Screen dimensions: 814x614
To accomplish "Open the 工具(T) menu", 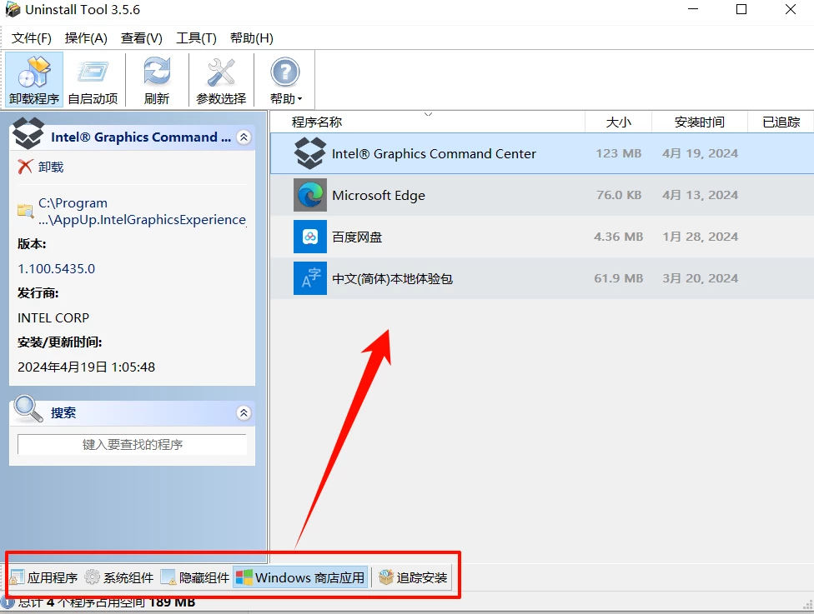I will coord(196,37).
